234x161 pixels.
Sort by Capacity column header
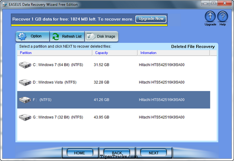(115, 53)
